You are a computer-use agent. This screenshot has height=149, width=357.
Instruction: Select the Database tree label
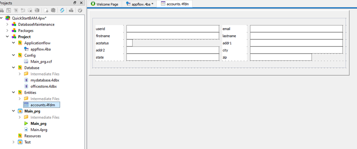pyautogui.click(x=32, y=68)
